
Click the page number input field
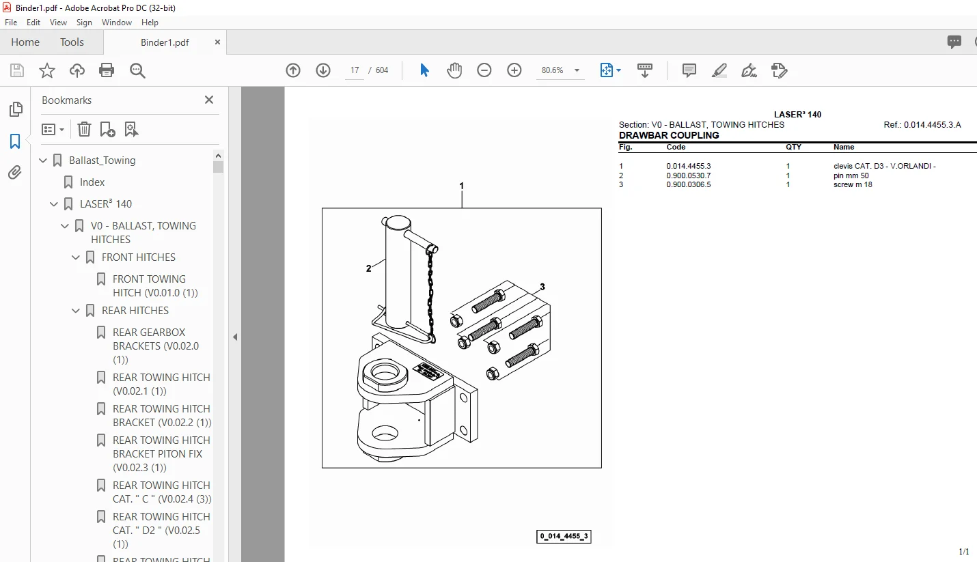tap(355, 70)
